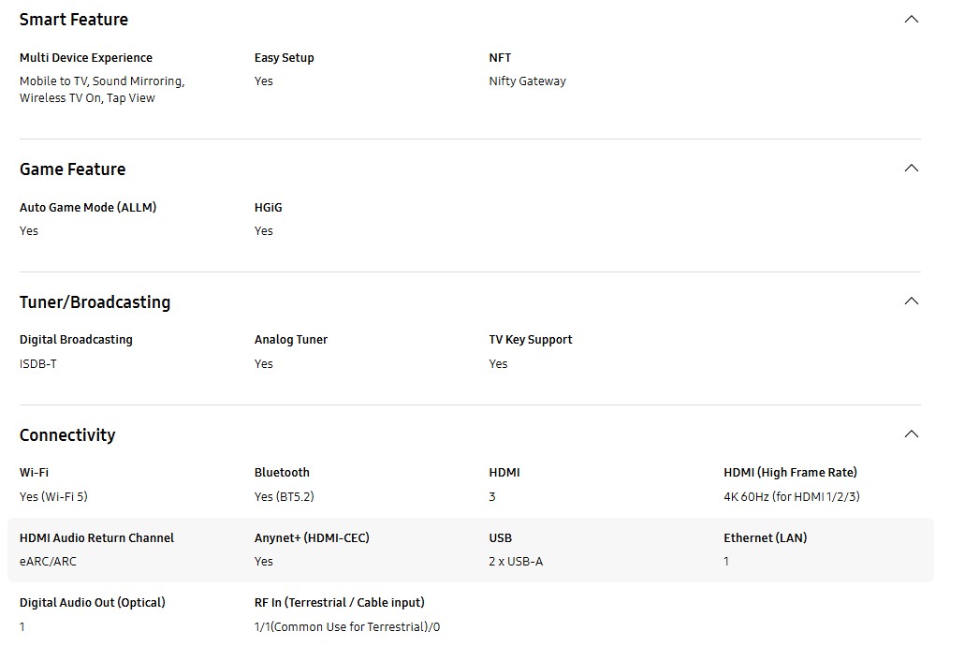Click the TV Key Support label
Viewport: 979px width, 661px height.
pyautogui.click(x=530, y=340)
